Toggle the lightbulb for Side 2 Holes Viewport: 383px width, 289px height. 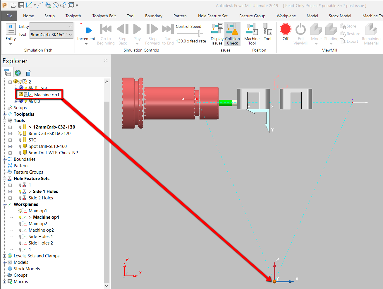click(20, 198)
